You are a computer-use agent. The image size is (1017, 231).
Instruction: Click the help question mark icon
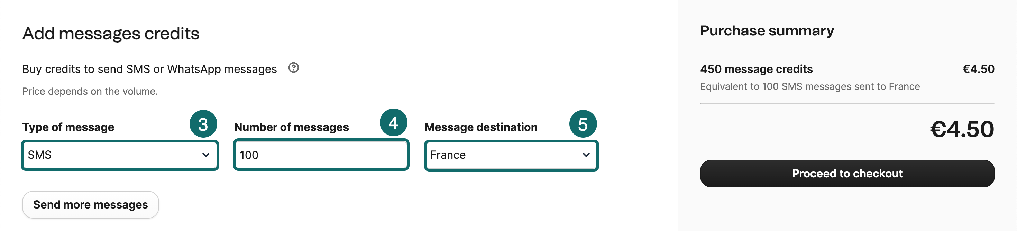tap(293, 68)
